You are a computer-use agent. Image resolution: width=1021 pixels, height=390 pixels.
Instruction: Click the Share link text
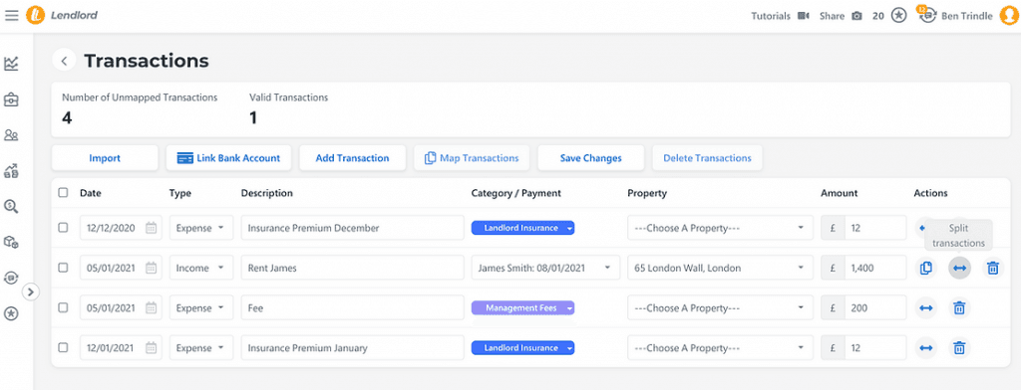pyautogui.click(x=832, y=16)
